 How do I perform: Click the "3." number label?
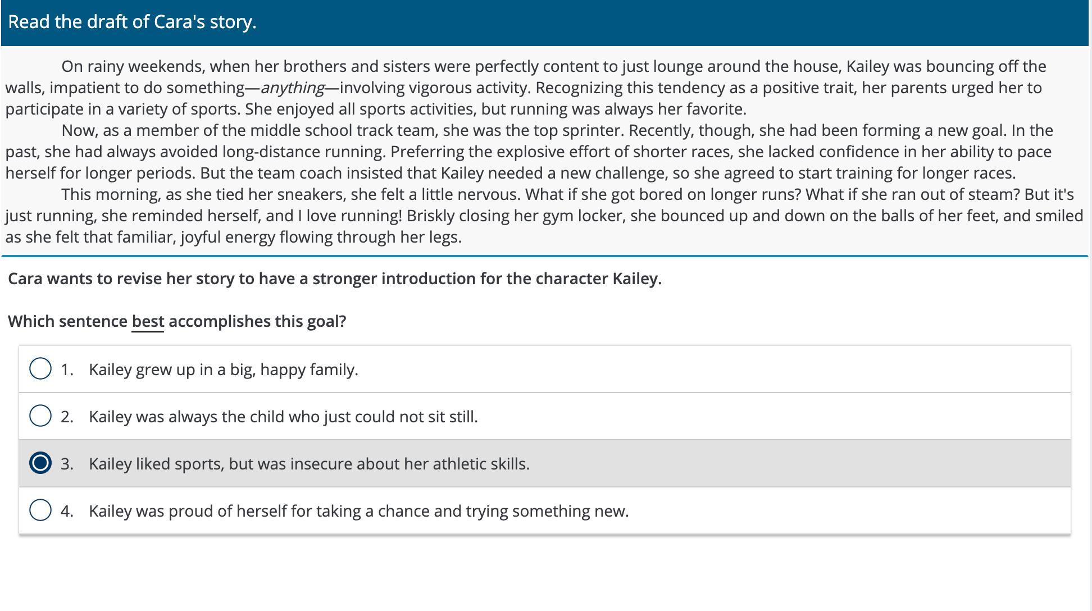[x=67, y=464]
